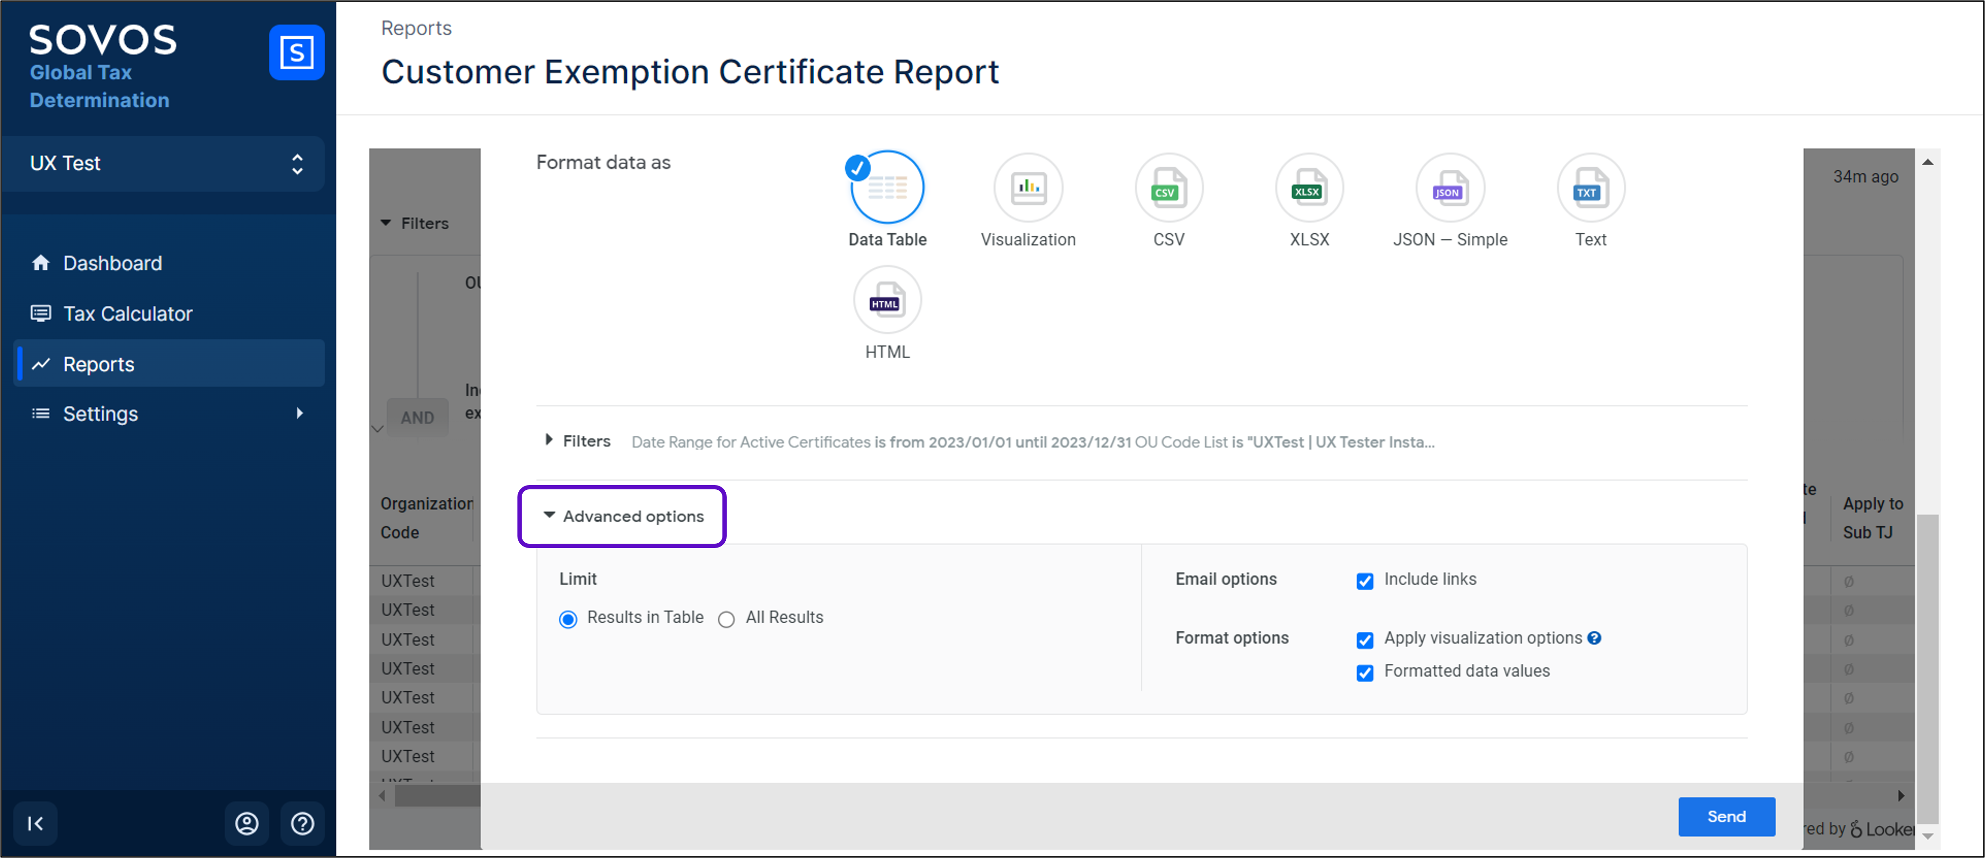Open the user profile icon
1985x858 pixels.
pos(247,823)
